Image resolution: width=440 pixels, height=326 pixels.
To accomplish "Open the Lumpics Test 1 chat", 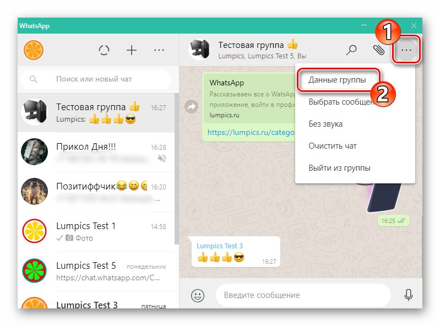I will coord(96,231).
